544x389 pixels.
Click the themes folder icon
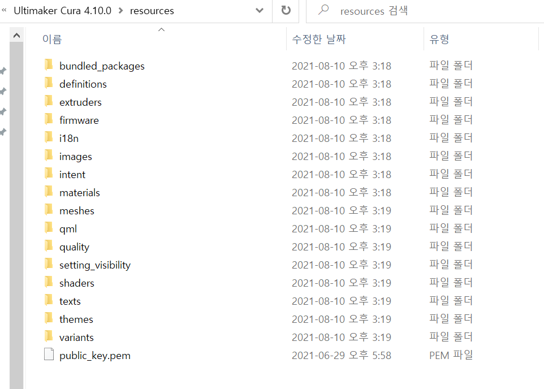pos(49,318)
